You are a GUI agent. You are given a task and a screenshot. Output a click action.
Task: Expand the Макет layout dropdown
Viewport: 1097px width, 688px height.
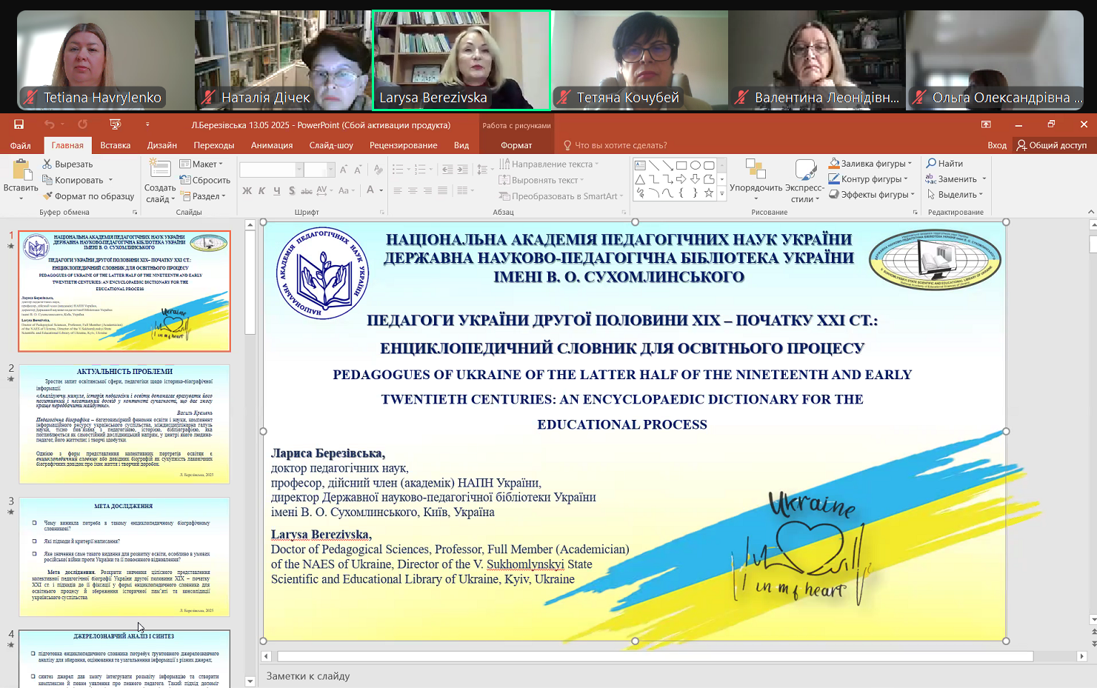pyautogui.click(x=201, y=164)
